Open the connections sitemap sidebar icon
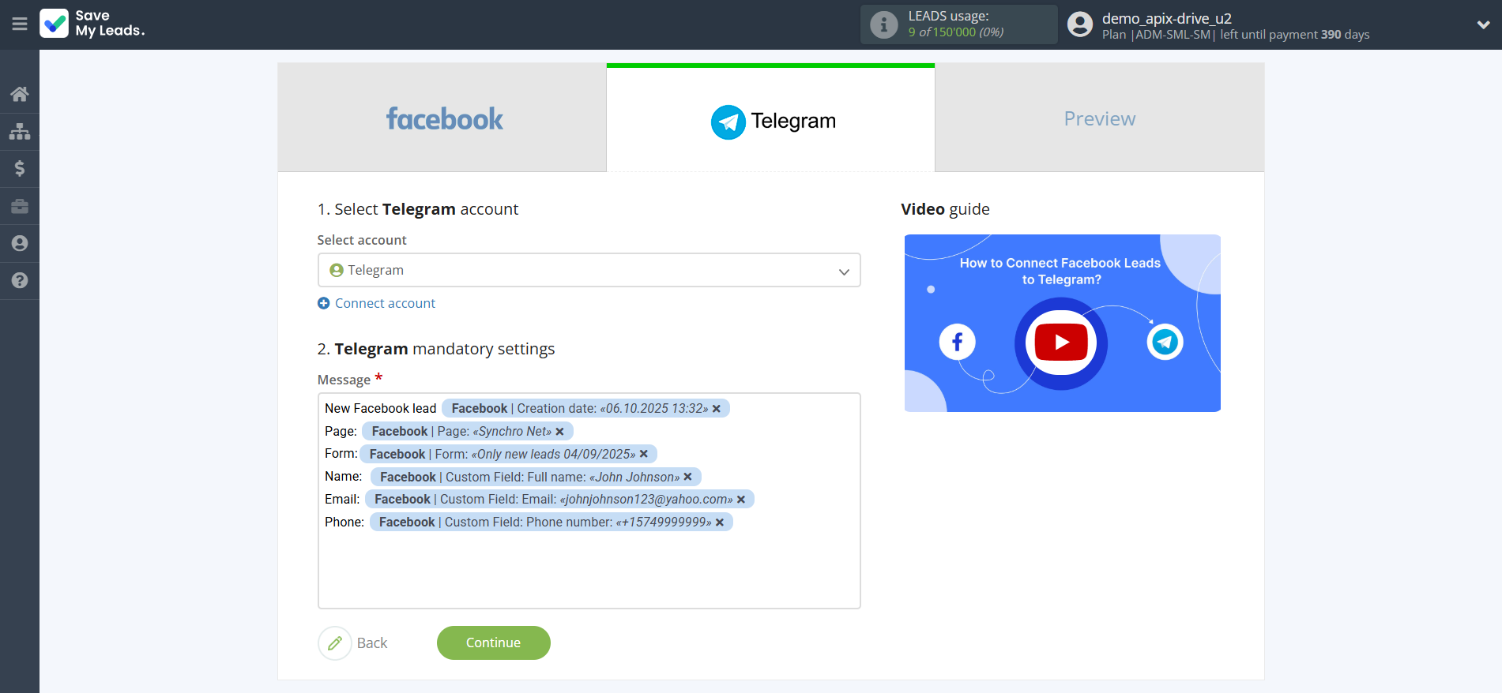This screenshot has width=1502, height=693. coord(20,131)
